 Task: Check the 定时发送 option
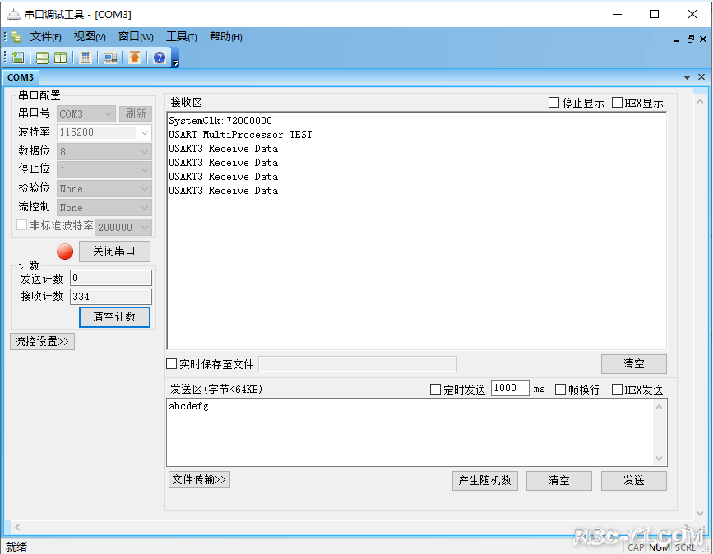[436, 390]
